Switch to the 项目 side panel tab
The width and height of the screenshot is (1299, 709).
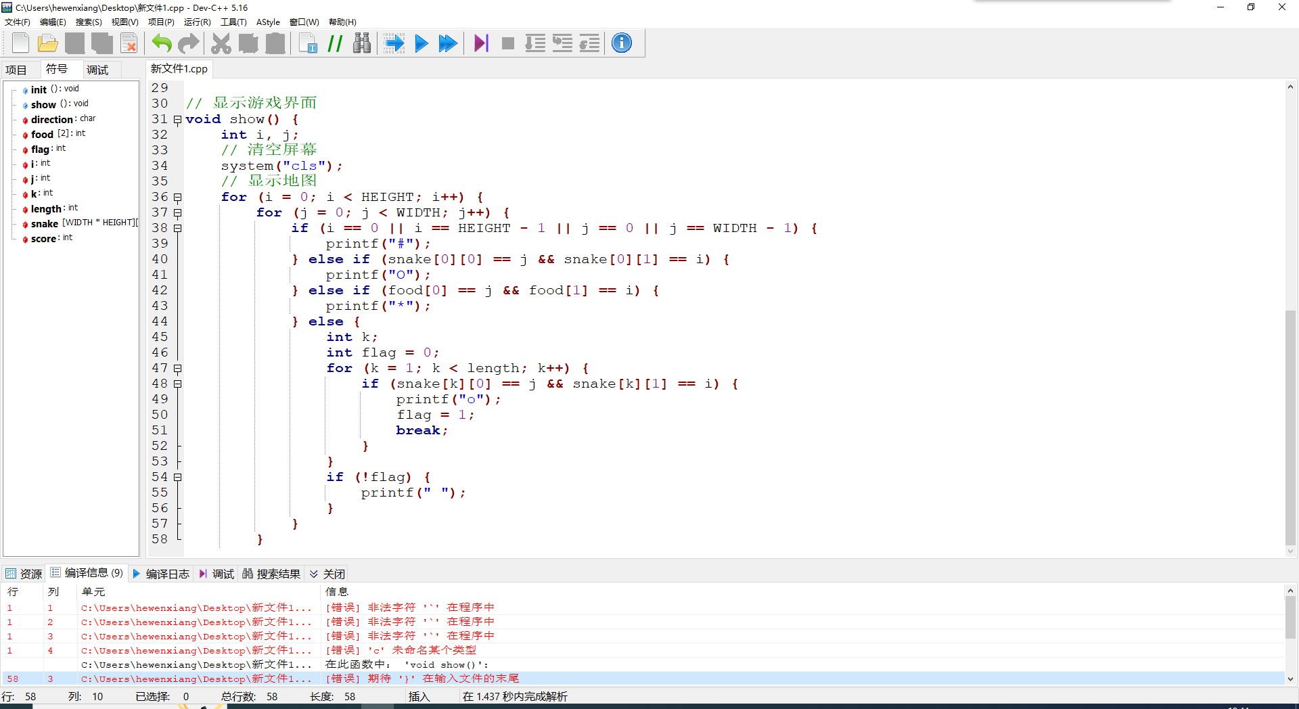16,70
